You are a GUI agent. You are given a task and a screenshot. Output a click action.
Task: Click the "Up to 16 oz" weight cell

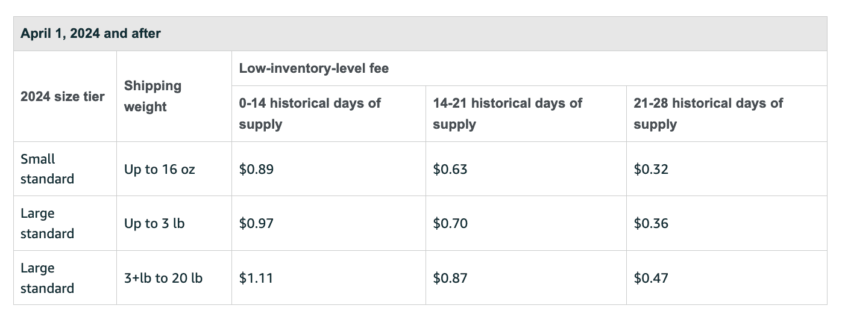[x=160, y=170]
